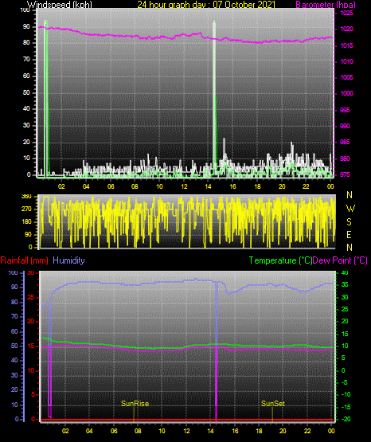Click the blue 60 humidity scale value
Screen dimensions: 371x442
pos(14,331)
